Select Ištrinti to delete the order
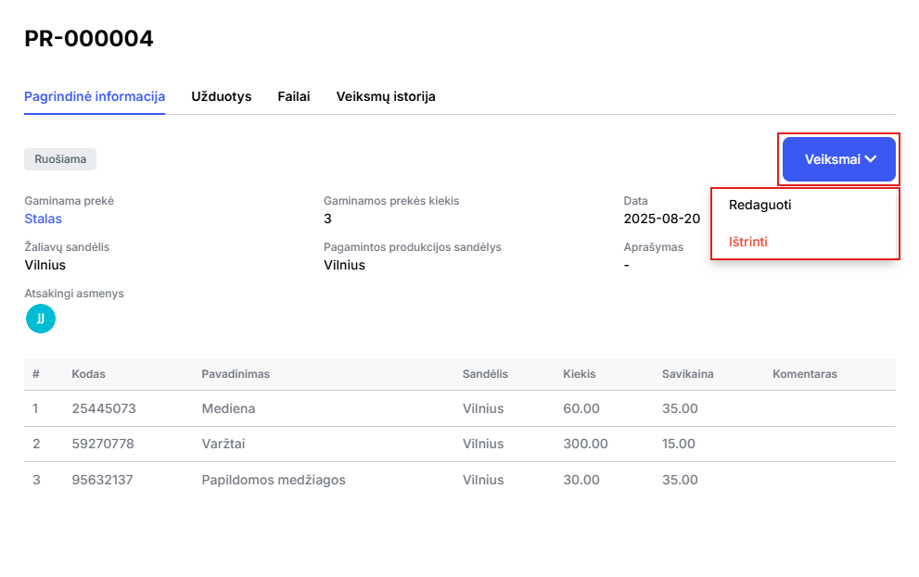Image resolution: width=919 pixels, height=577 pixels. [x=747, y=242]
